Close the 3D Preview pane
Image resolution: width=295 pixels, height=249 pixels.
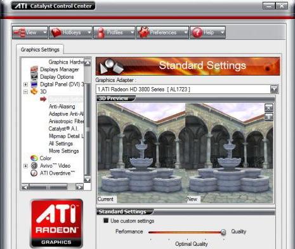[x=269, y=108]
